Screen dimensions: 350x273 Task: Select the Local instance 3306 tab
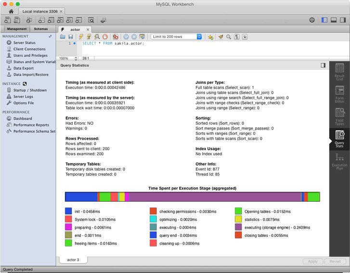pyautogui.click(x=40, y=12)
